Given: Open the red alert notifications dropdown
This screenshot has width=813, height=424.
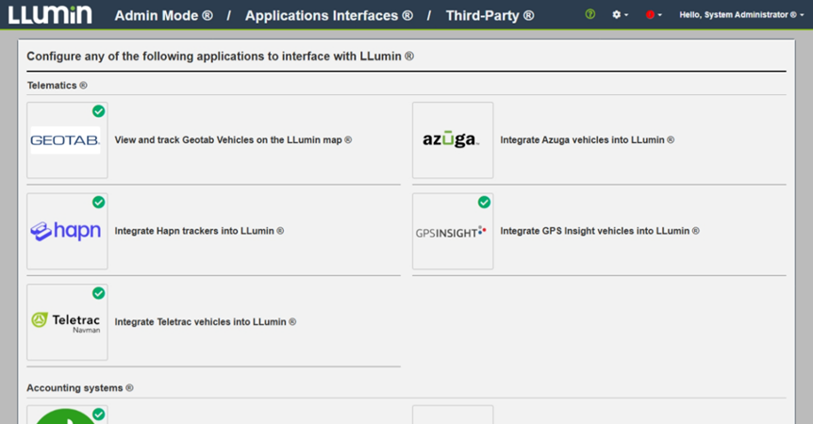Looking at the screenshot, I should coord(654,15).
